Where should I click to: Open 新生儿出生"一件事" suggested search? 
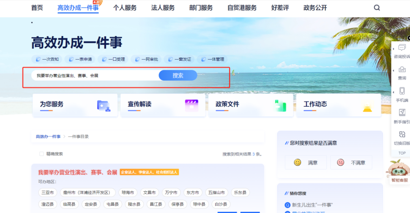(x=312, y=205)
